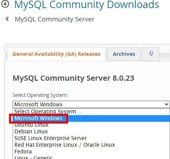Click the 'Select Operating System:' label
Viewport: 170px width, 159px height.
coord(40,95)
